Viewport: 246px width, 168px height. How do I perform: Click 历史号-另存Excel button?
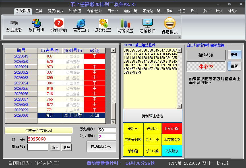(x=39, y=131)
